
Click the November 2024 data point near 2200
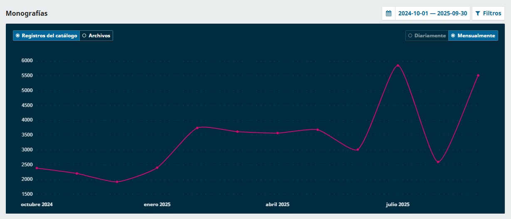pos(77,173)
